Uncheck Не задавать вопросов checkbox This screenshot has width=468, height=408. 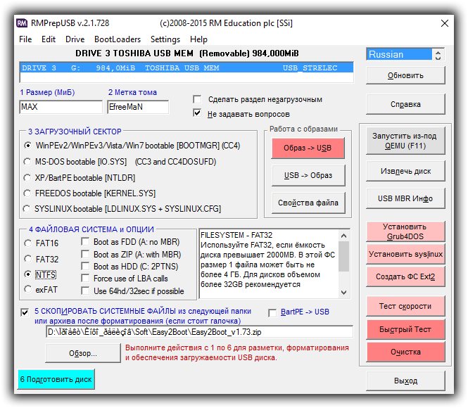(x=197, y=113)
